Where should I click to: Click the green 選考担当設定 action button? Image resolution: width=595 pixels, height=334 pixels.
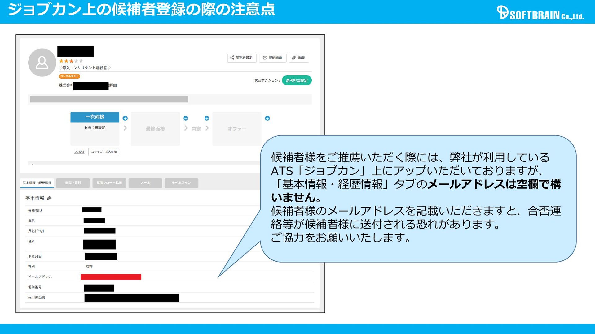(297, 80)
